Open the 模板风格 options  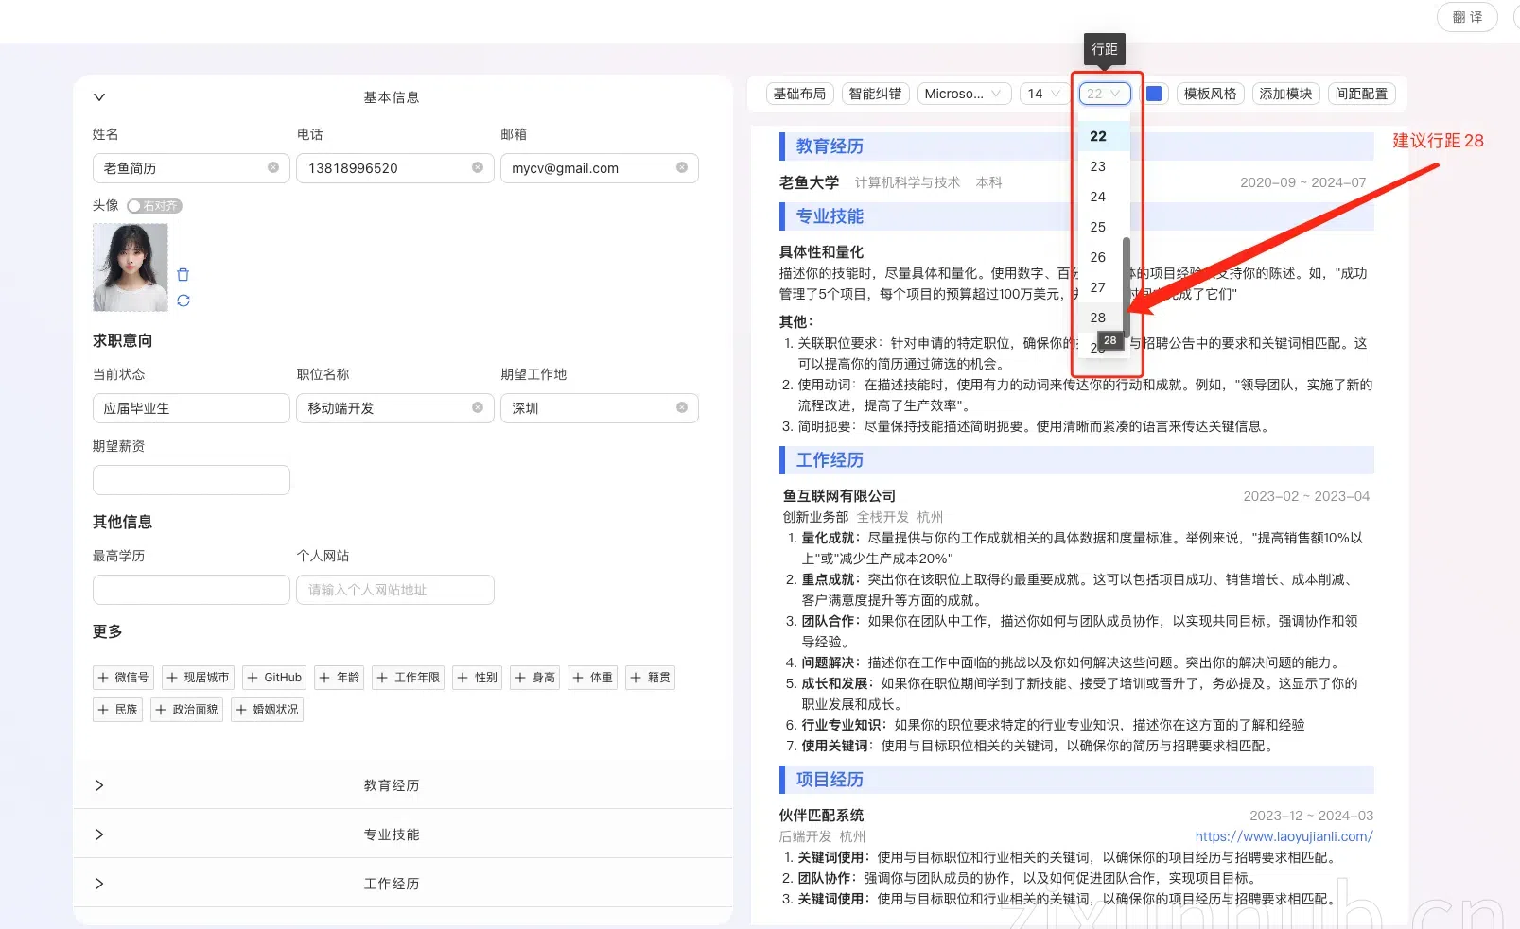point(1210,94)
